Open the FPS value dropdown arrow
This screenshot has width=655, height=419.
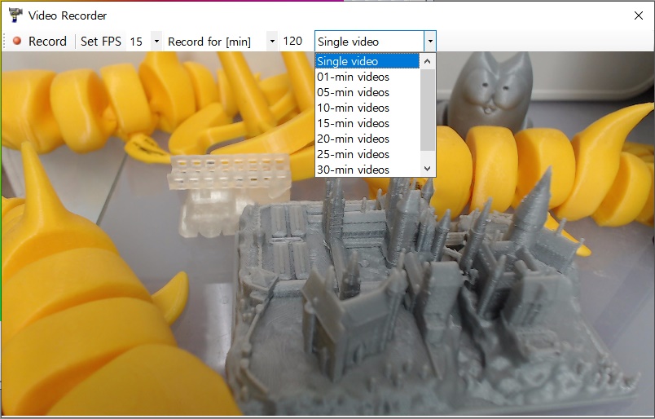(156, 42)
